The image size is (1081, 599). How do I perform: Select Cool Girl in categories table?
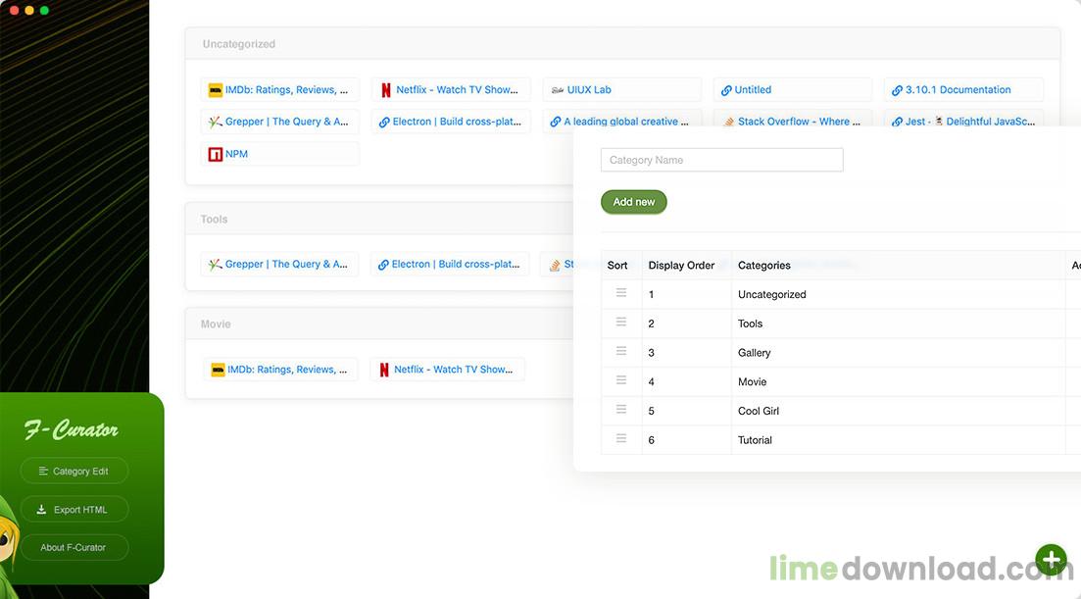click(759, 411)
